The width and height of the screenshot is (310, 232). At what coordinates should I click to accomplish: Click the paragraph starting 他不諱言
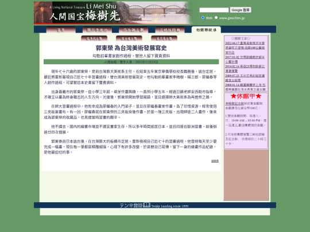pos(130,129)
